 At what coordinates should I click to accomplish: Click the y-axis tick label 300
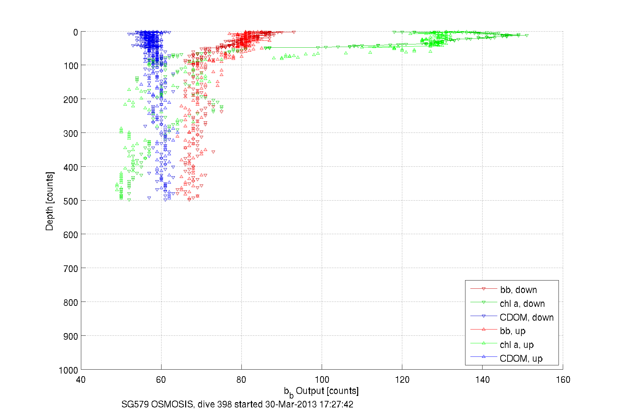tap(71, 134)
